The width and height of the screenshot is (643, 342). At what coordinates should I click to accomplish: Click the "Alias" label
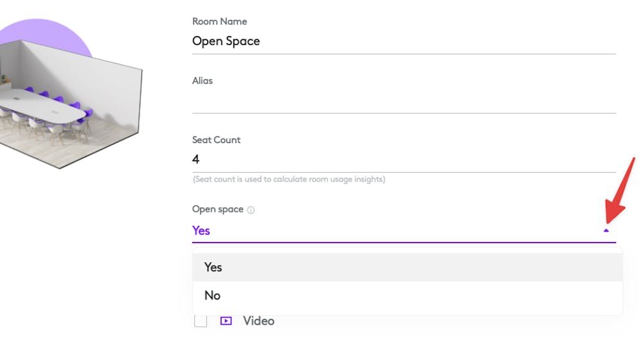[x=203, y=81]
